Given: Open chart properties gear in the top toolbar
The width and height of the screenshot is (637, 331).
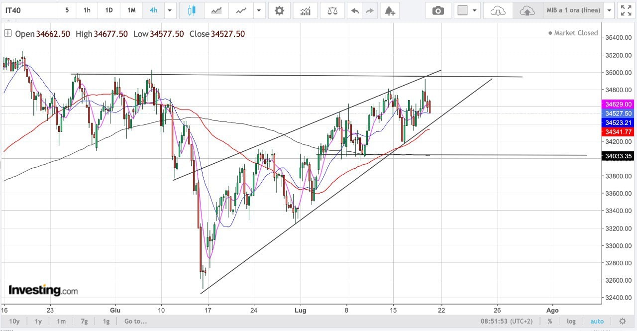Looking at the screenshot, I should pos(280,10).
